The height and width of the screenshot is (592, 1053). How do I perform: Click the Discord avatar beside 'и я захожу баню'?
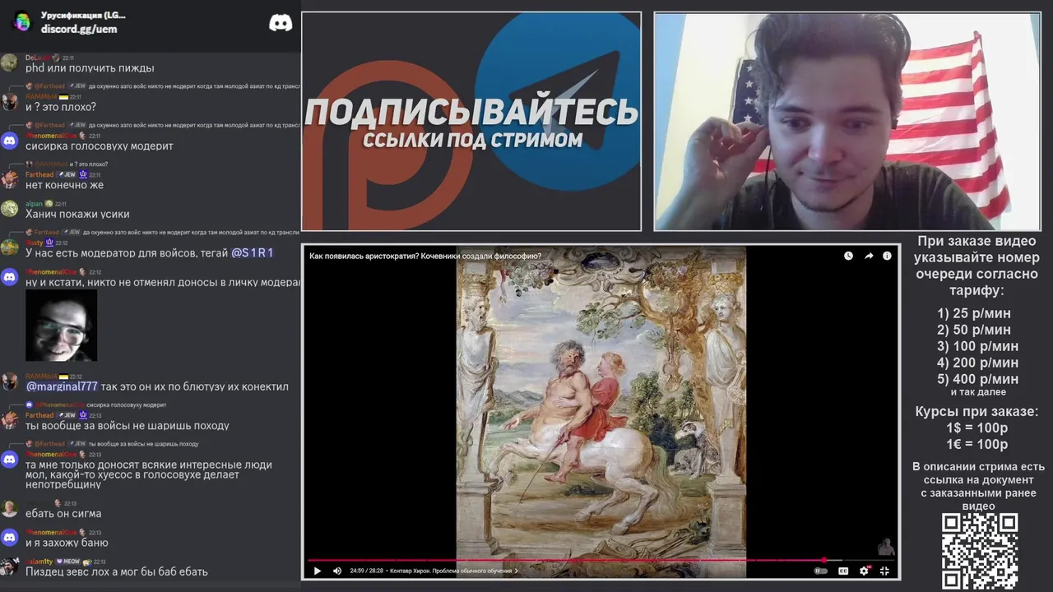tap(9, 537)
